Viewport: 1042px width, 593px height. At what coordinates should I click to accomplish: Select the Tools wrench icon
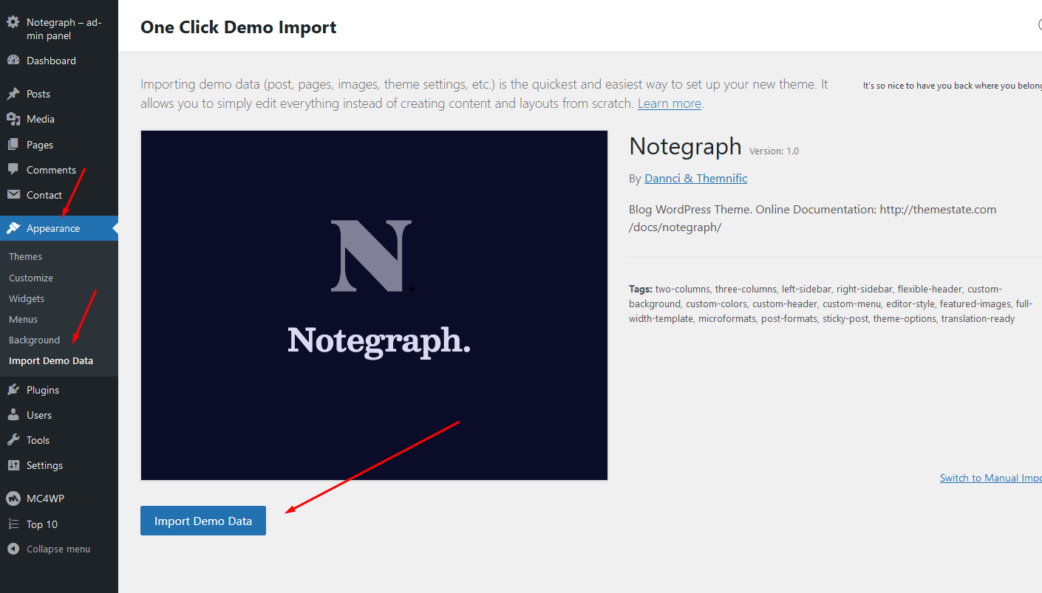tap(13, 439)
